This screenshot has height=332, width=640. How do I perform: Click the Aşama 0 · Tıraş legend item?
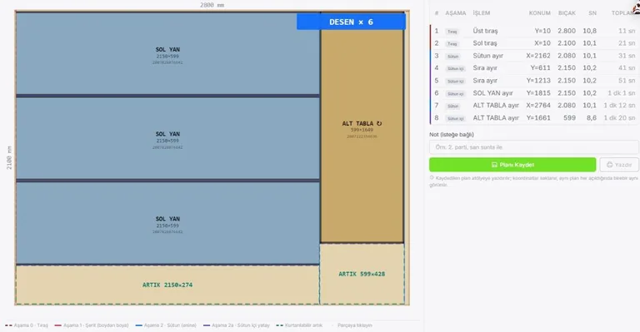[x=27, y=325]
